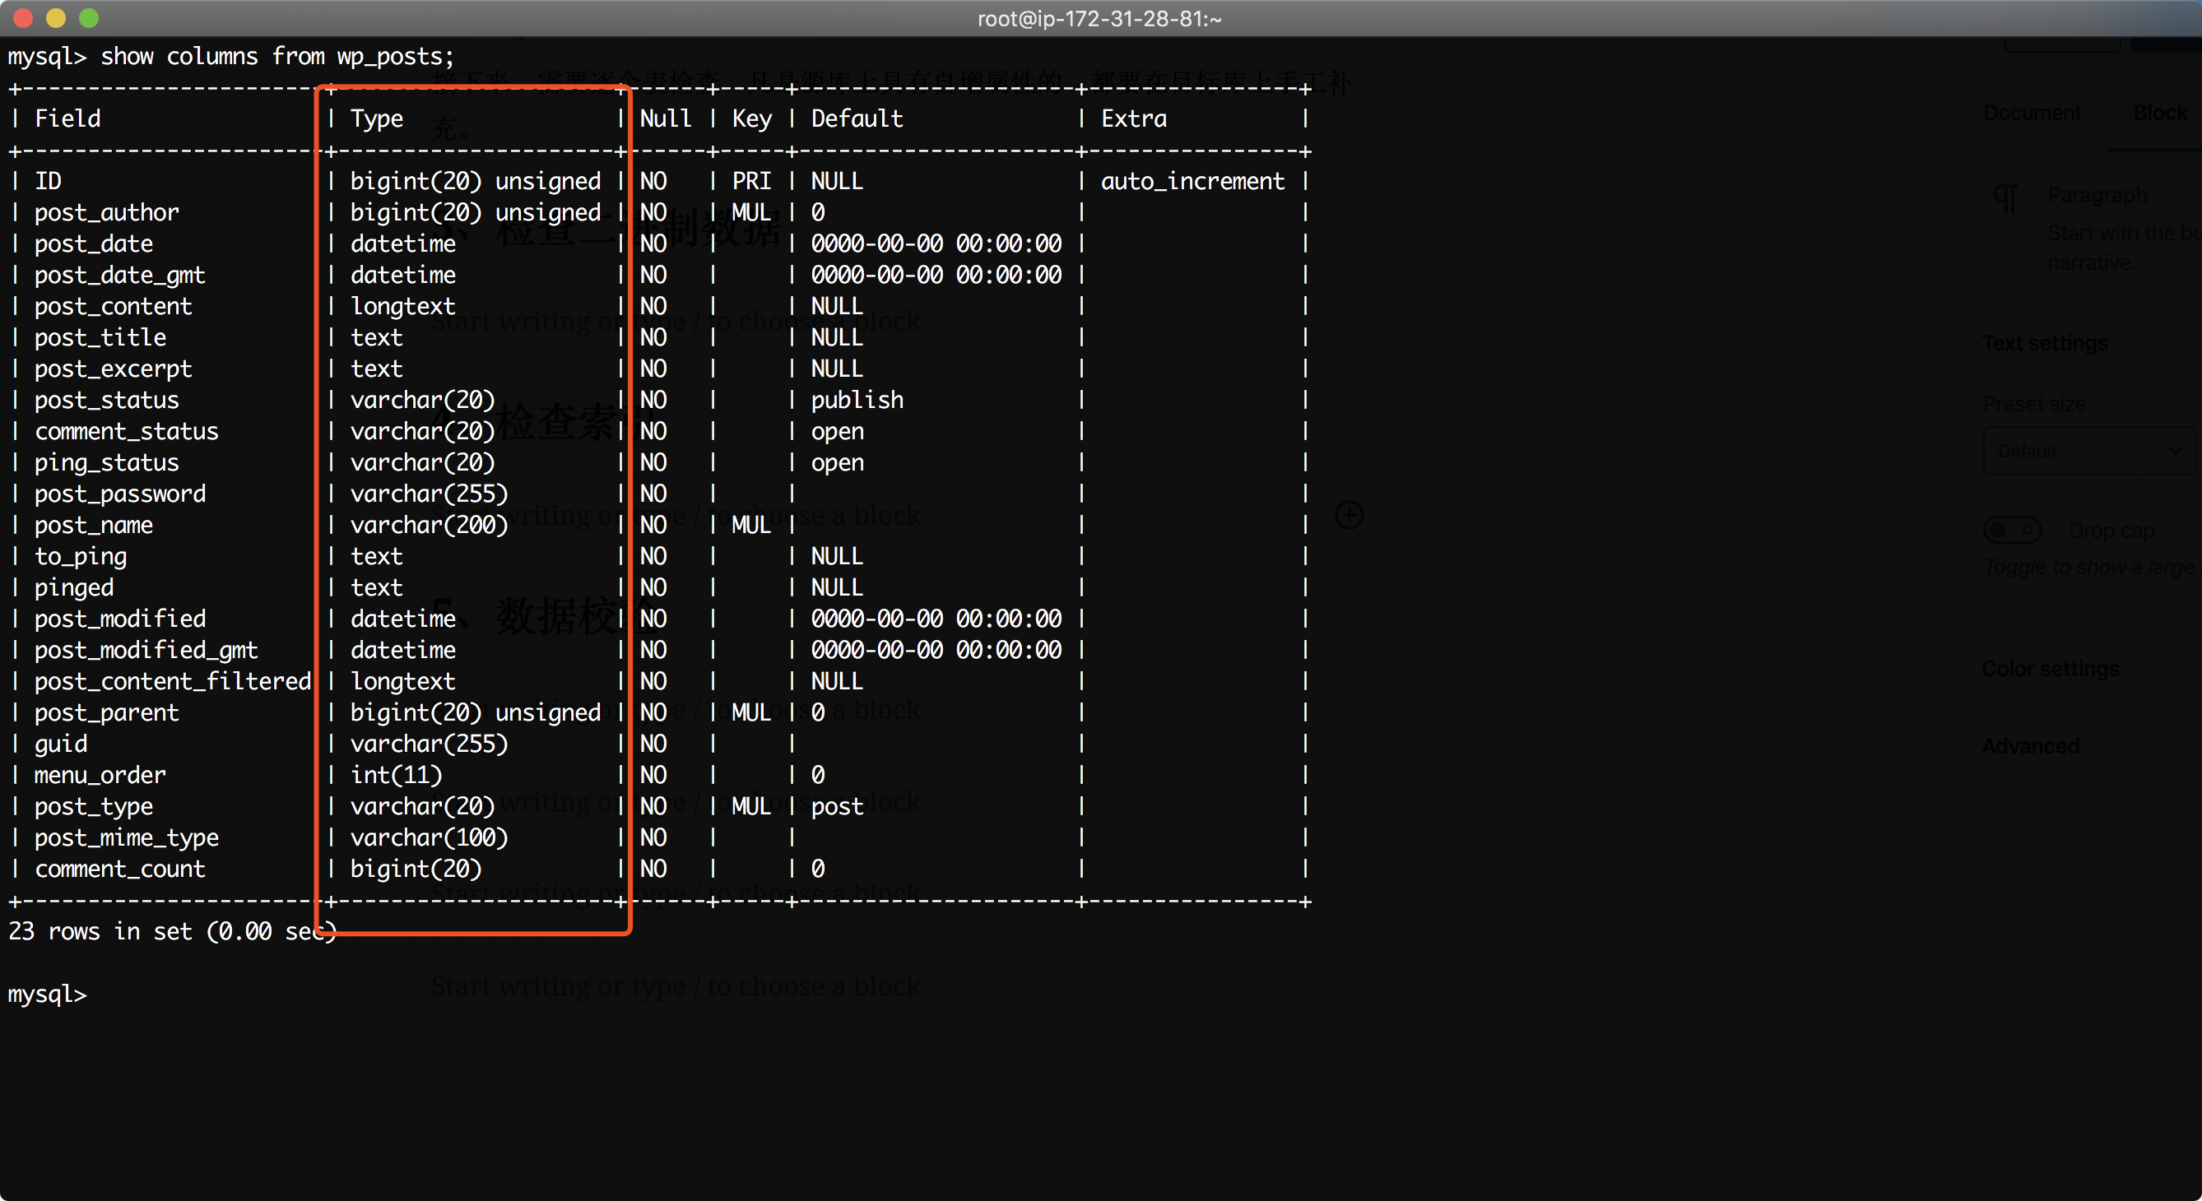Expand the Text settings section
This screenshot has width=2202, height=1201.
(x=2045, y=343)
